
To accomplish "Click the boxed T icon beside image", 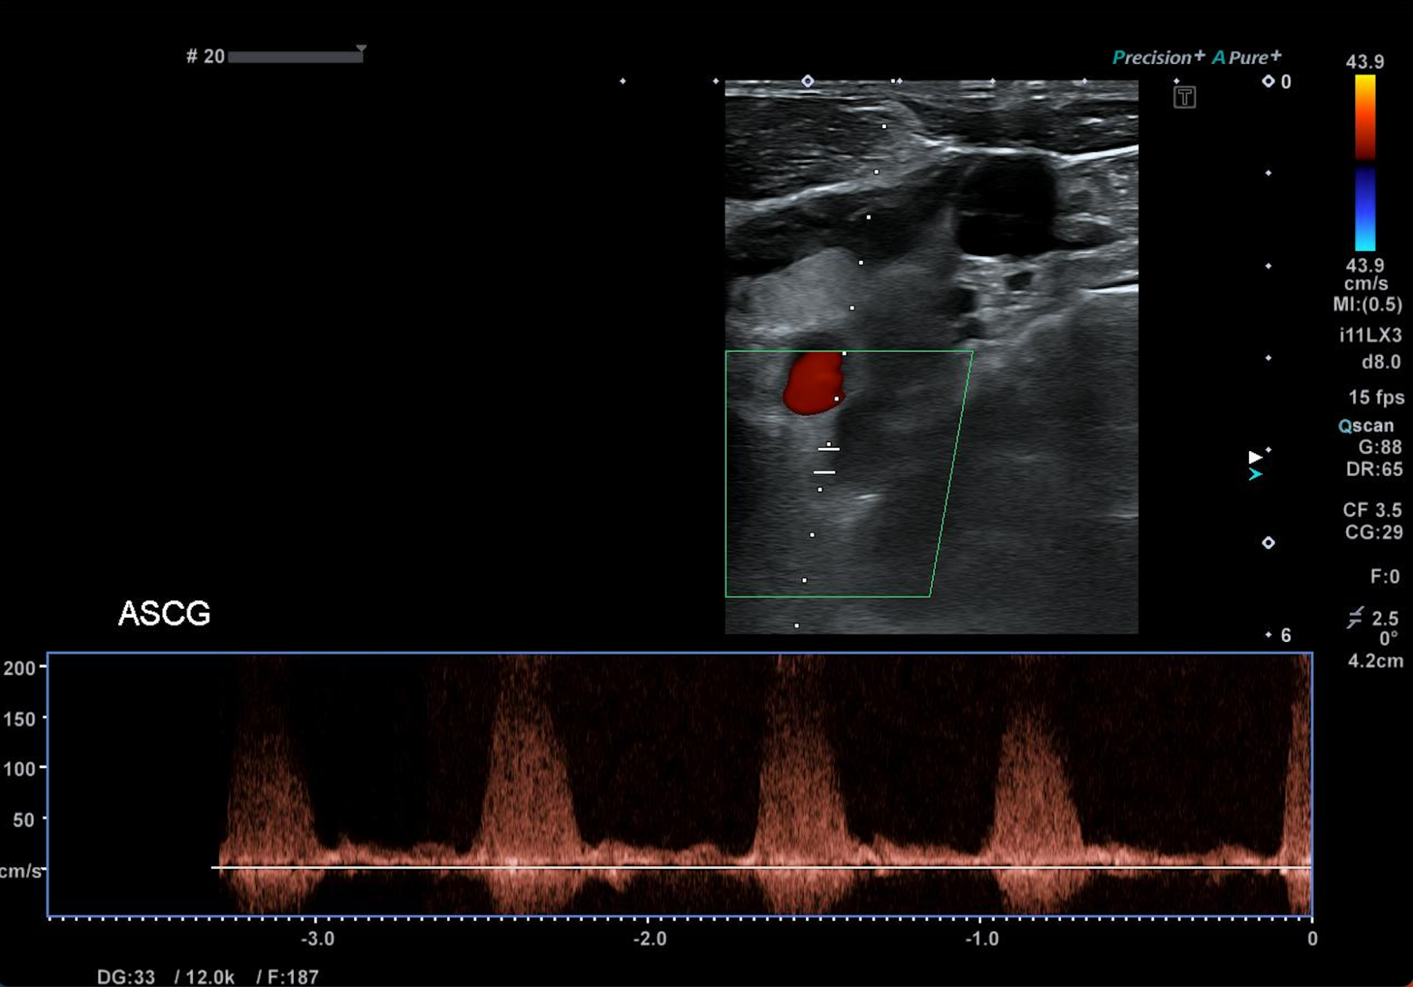I will coord(1184,97).
